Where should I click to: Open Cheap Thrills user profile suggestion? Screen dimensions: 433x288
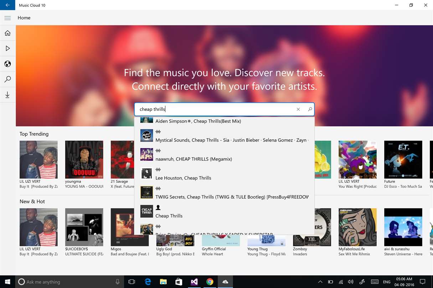(x=225, y=211)
